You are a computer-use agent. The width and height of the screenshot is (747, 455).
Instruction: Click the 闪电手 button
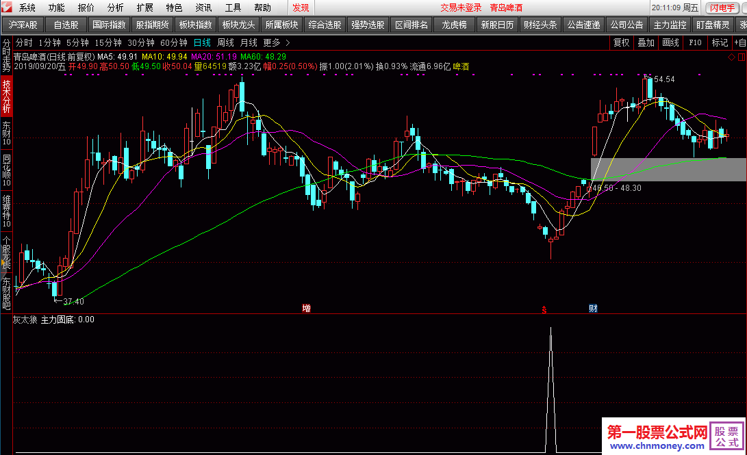(722, 8)
